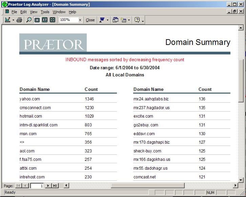Click the aol.com domain entry
Screen dimensions: 246x197
tap(27, 151)
